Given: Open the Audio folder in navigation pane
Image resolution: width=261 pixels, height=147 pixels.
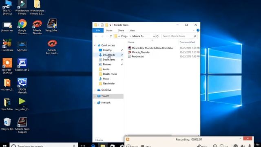Looking at the screenshot, I should pos(106,69).
